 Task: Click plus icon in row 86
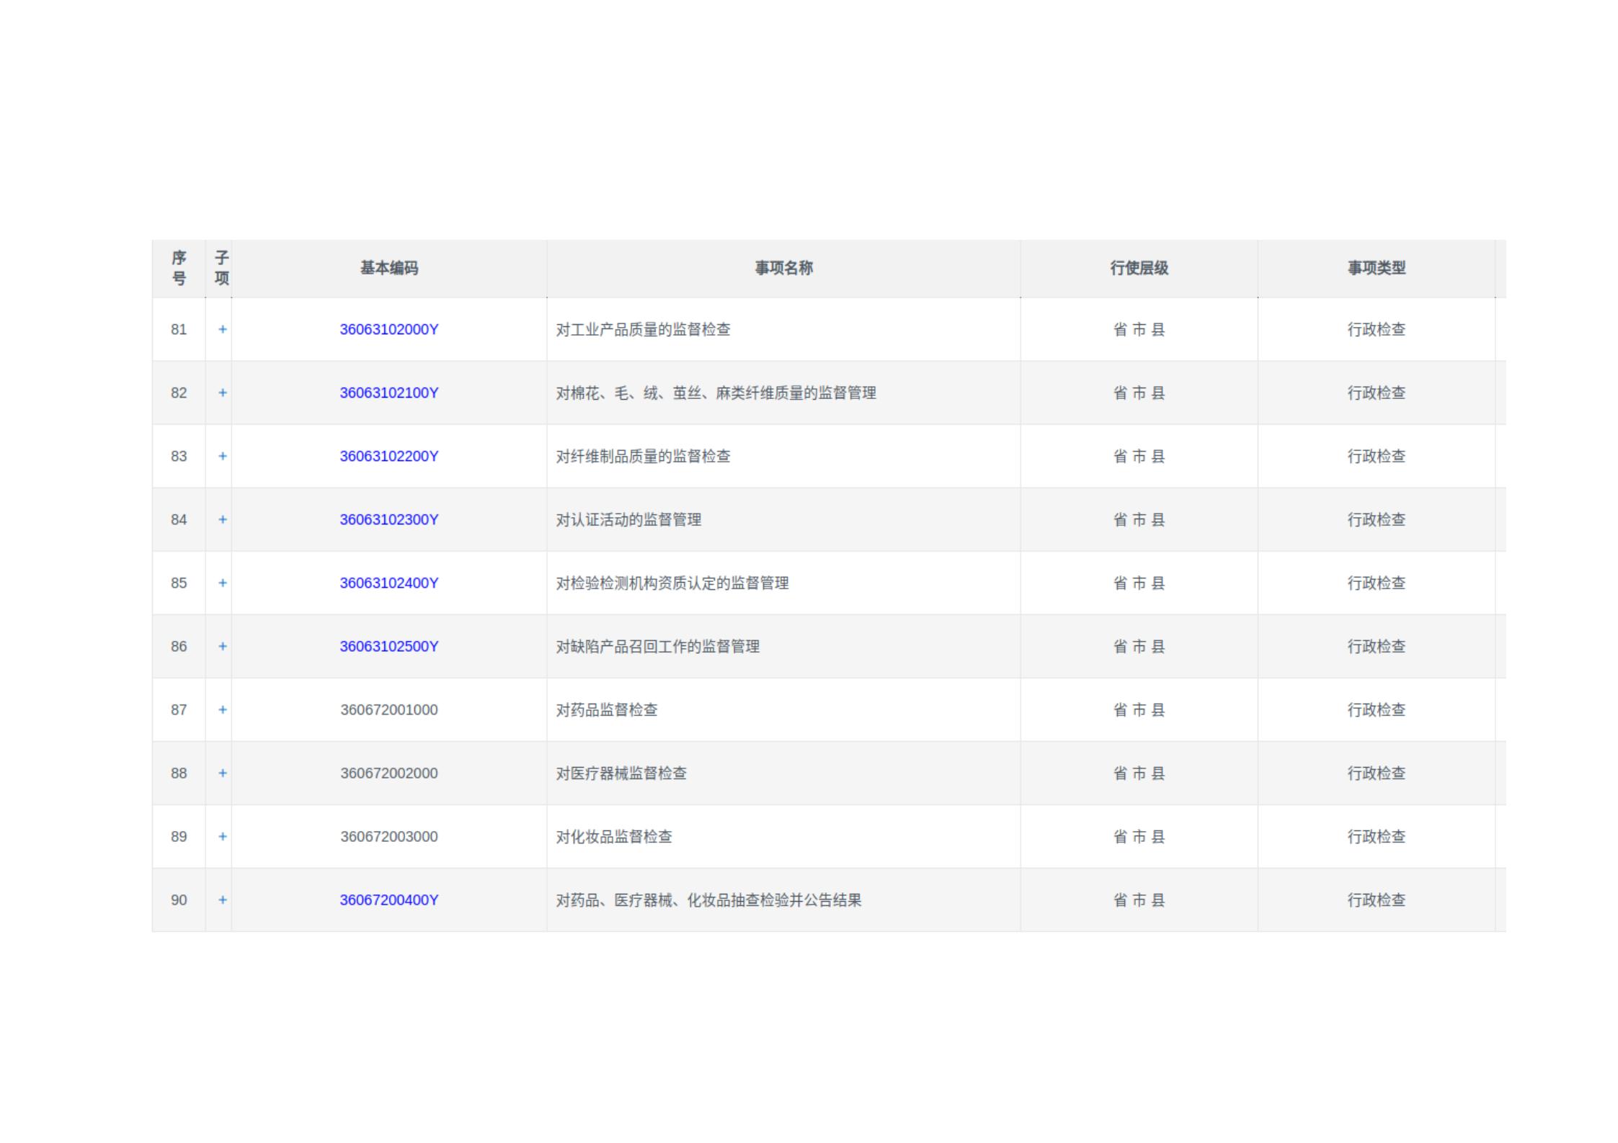coord(222,646)
